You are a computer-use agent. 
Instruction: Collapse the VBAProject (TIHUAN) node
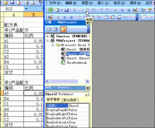coord(47,41)
